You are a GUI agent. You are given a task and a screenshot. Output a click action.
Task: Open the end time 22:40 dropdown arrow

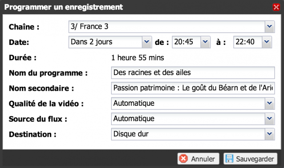[267, 42]
